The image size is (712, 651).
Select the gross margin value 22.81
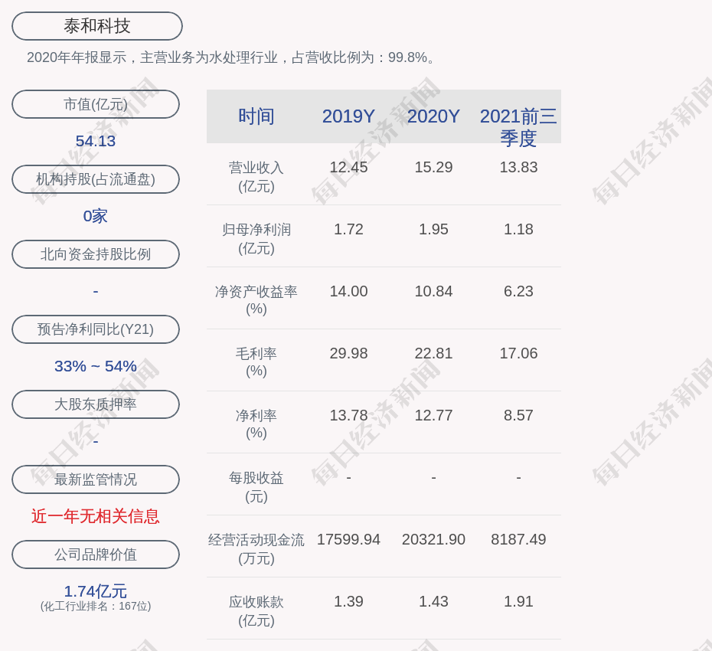coord(433,353)
